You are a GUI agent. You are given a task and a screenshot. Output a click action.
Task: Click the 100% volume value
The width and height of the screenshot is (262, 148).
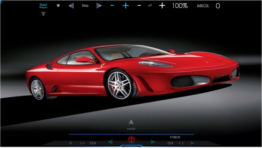coord(180,6)
